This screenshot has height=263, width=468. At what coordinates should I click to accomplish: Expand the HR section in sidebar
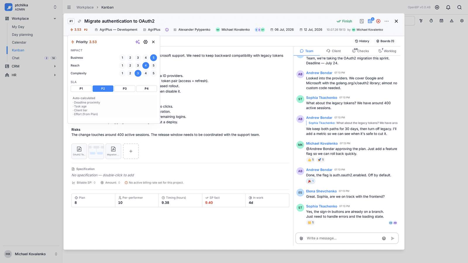coord(55,75)
